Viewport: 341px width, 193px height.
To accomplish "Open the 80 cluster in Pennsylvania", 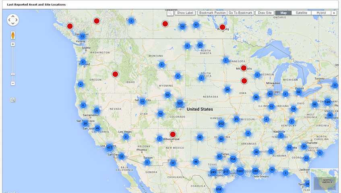I will pyautogui.click(x=315, y=104).
